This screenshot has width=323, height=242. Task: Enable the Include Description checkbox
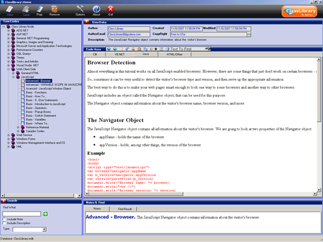4,223
